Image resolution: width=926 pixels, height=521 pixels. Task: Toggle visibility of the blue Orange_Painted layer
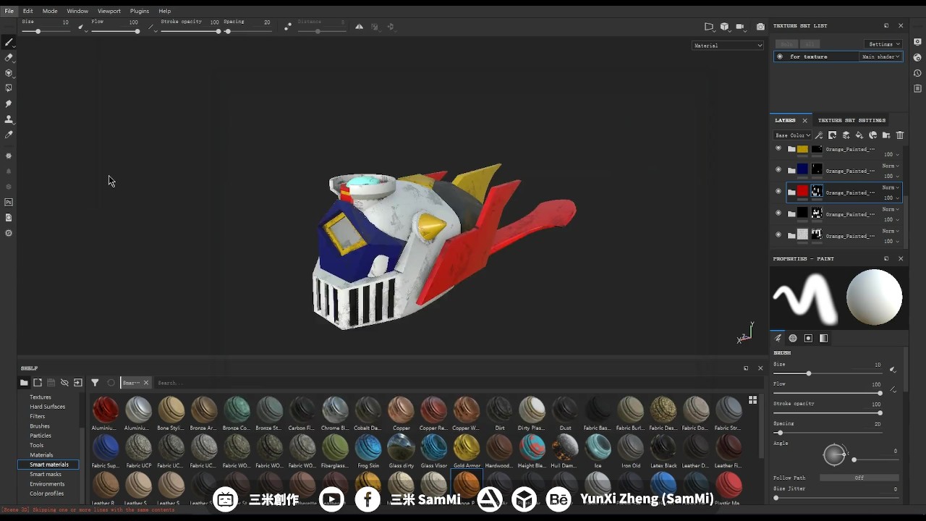tap(778, 169)
